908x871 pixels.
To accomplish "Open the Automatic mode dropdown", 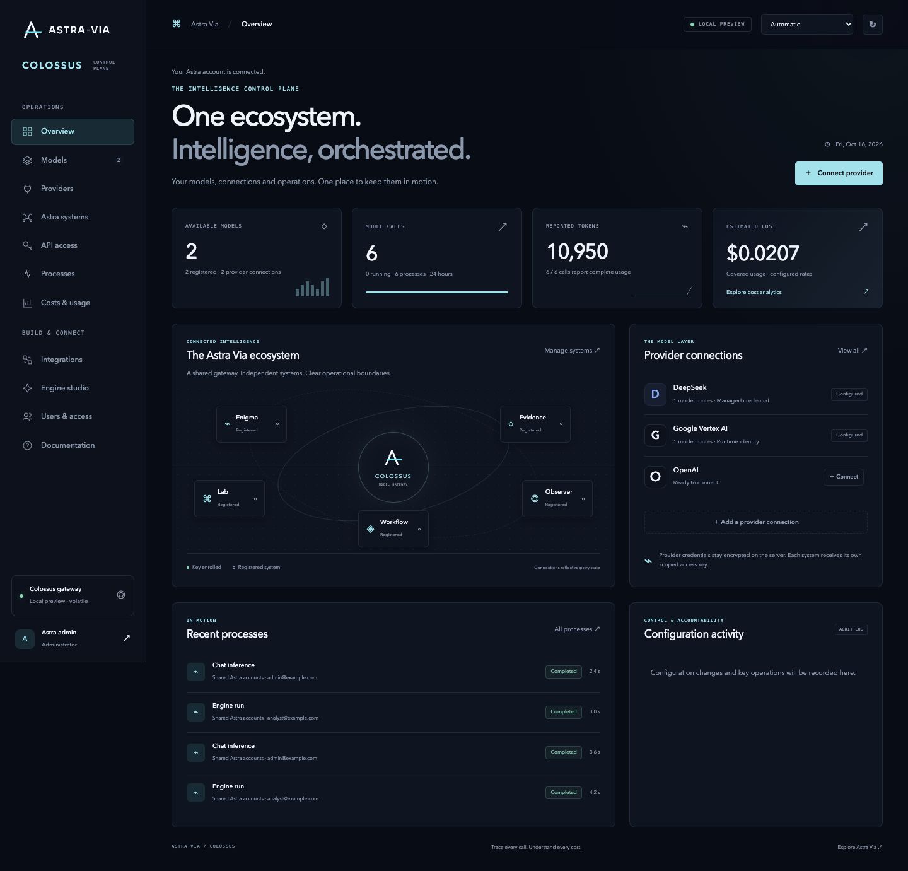I will (807, 25).
